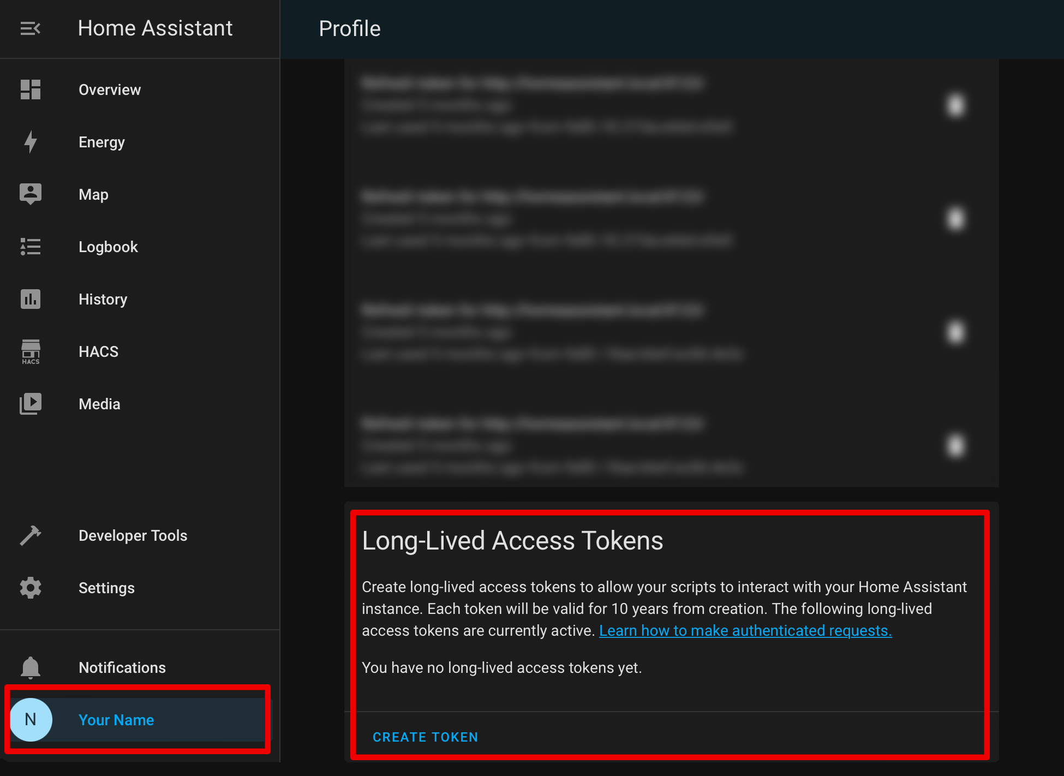
Task: Open the Overview dashboard icon
Action: 31,89
